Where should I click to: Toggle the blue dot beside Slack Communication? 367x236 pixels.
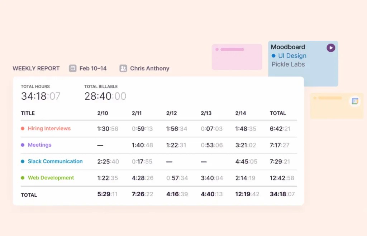[23, 161]
